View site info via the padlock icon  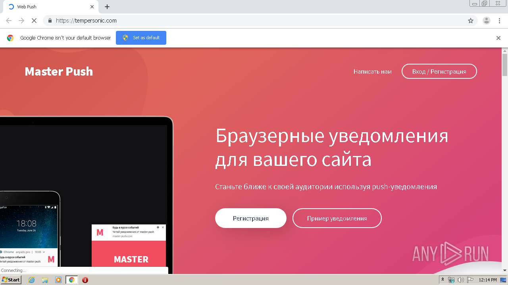pyautogui.click(x=50, y=21)
